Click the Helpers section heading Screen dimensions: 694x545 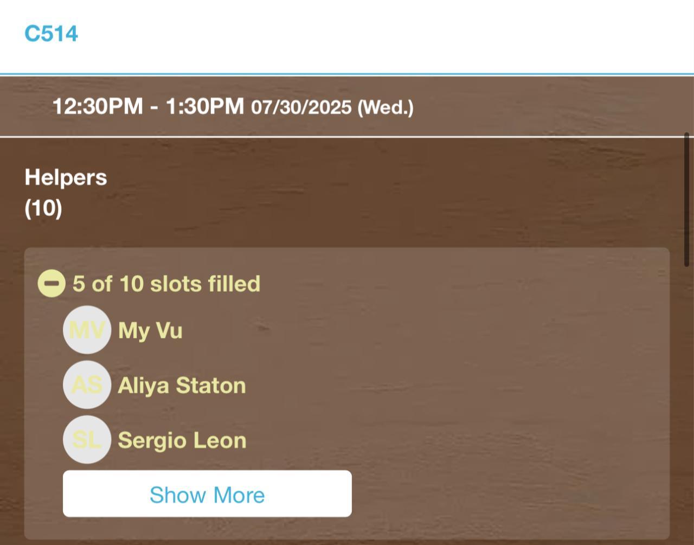66,177
